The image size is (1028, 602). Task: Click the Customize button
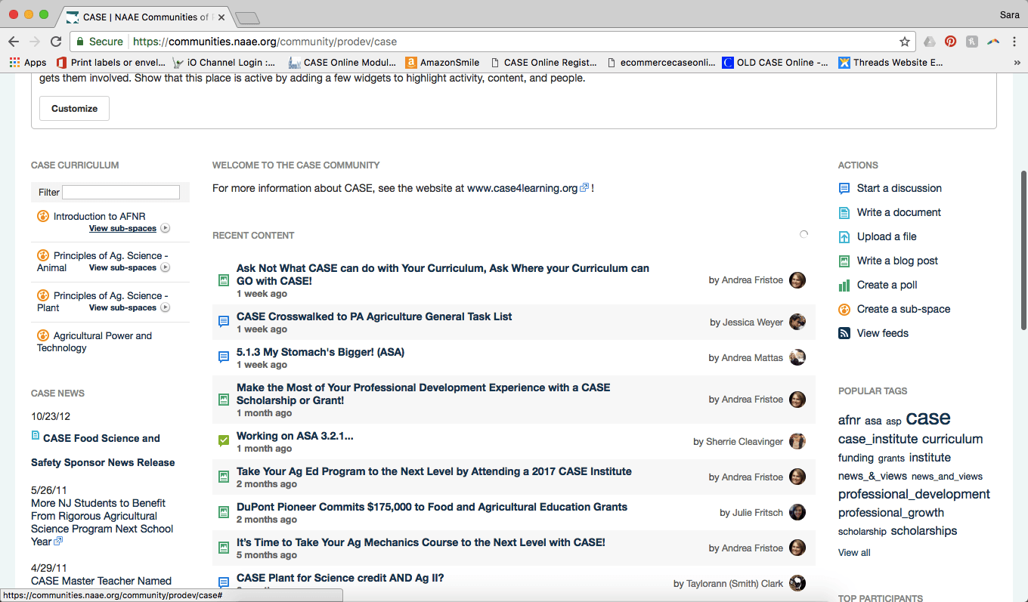pyautogui.click(x=74, y=108)
